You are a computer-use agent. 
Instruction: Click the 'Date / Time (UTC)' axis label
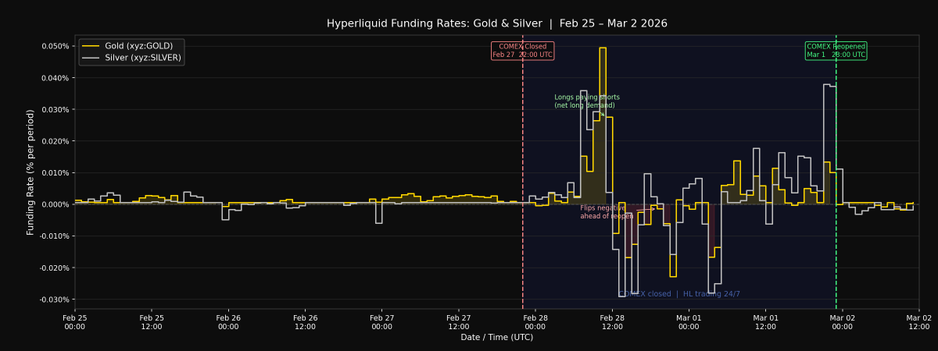pos(496,338)
